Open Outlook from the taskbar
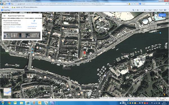The image size is (169, 105). [40, 103]
